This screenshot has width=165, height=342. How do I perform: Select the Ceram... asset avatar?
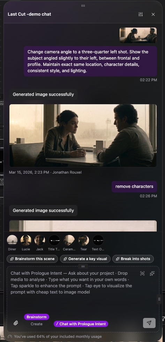(69, 240)
